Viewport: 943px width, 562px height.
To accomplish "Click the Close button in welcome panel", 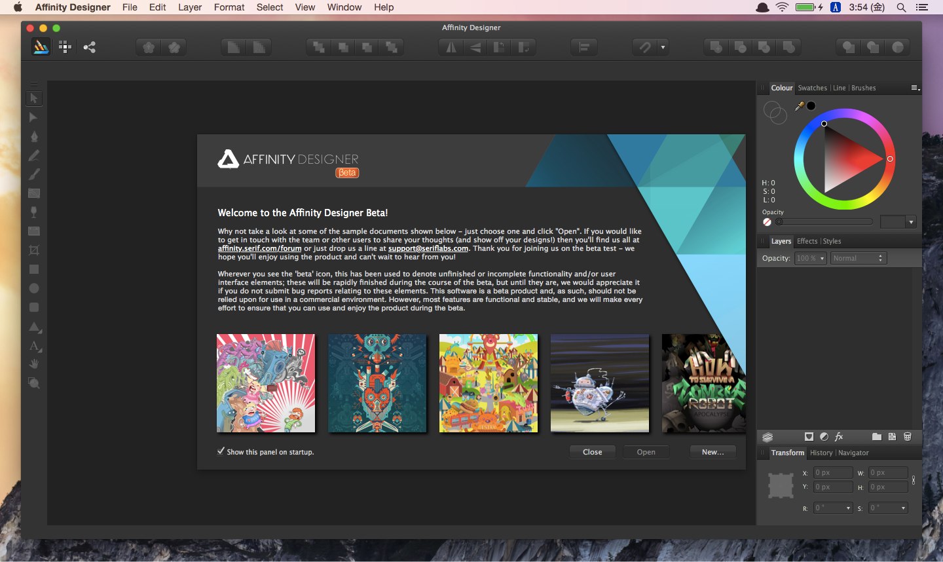I will (593, 452).
